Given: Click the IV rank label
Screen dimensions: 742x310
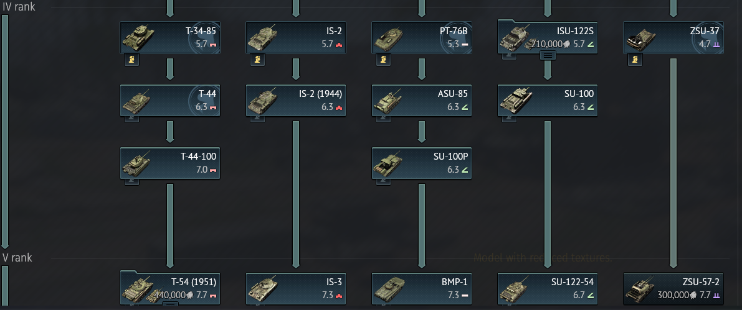Looking at the screenshot, I should (19, 7).
